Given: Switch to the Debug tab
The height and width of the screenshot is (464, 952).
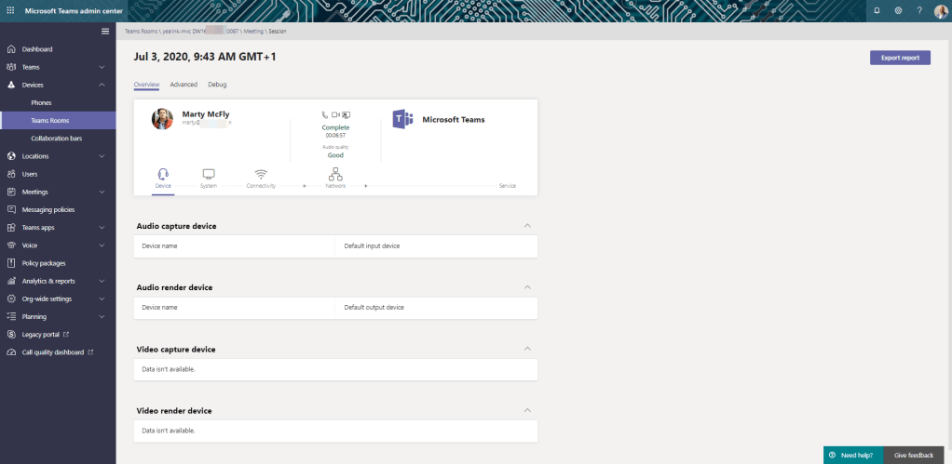Looking at the screenshot, I should [x=217, y=85].
